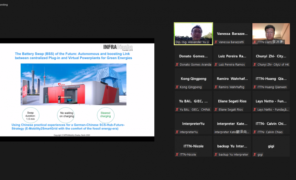This screenshot has height=180, width=296.
Task: Click muted microphone icon beside Donato Gomes Aranda
Action: click(177, 65)
